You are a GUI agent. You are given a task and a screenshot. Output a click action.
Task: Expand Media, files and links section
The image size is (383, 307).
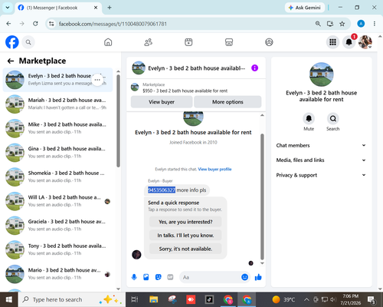pos(321,160)
